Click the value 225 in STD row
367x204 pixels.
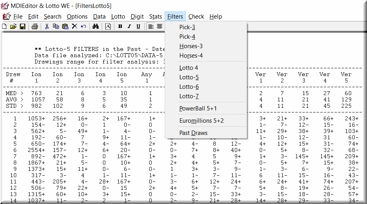click(346, 106)
